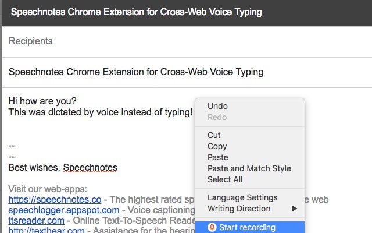372x233 pixels.
Task: Choose Start recording from the context menu
Action: click(250, 227)
